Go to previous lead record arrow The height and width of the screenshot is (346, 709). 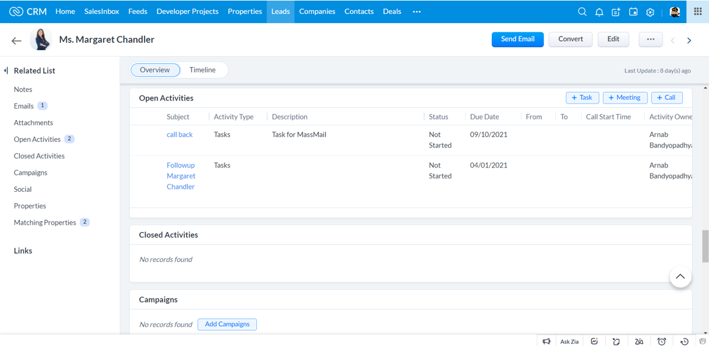click(x=673, y=41)
